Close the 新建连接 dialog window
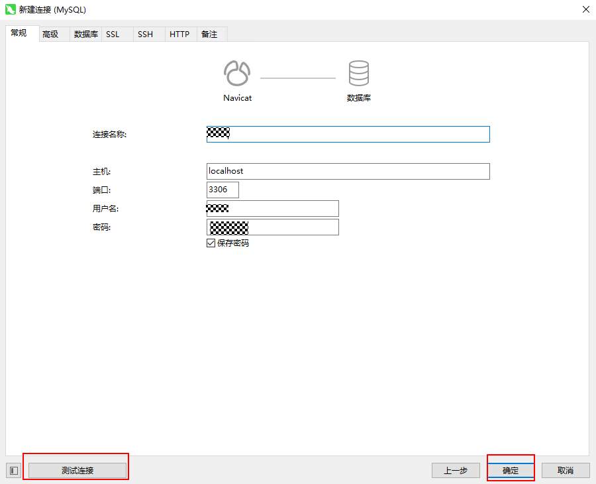 point(585,10)
